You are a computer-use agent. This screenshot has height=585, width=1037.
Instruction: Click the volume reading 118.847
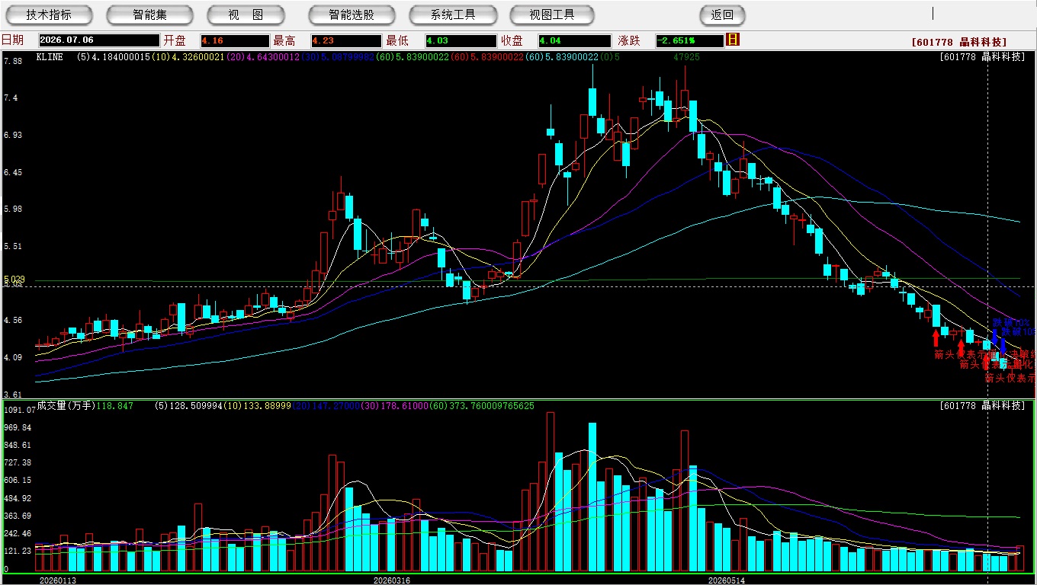coord(114,406)
